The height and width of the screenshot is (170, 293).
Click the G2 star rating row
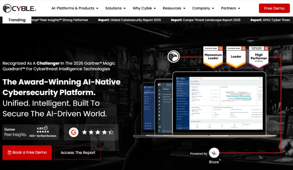[98, 132]
